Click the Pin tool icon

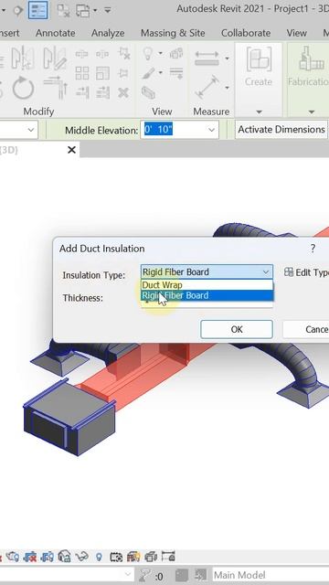(123, 73)
